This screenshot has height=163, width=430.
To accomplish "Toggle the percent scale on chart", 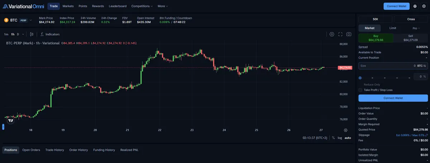I will pos(334,138).
